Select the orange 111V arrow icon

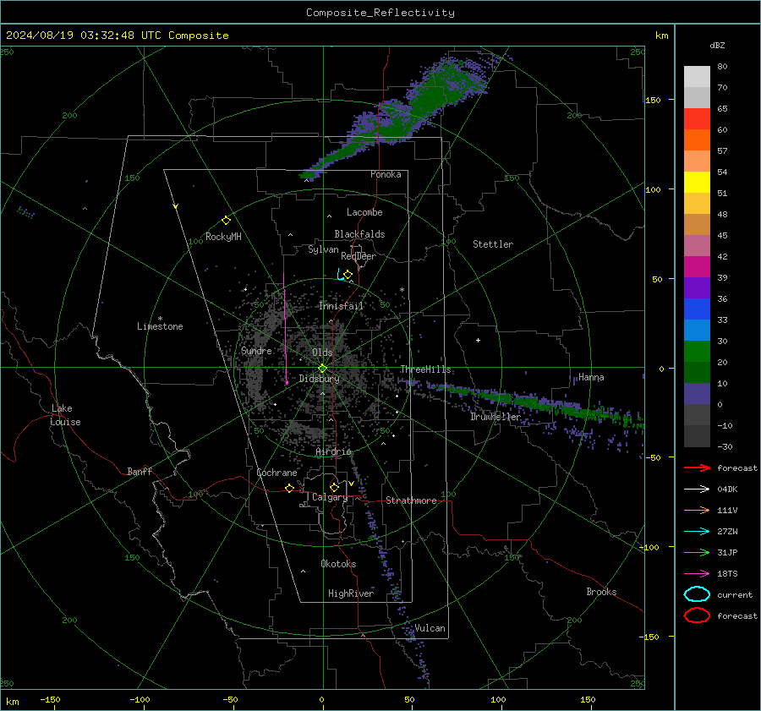697,510
